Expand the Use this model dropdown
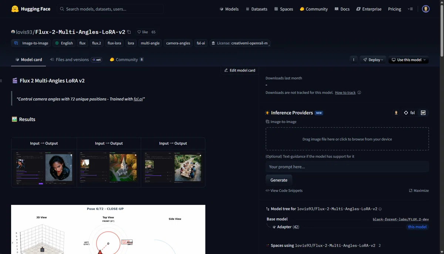 click(408, 60)
